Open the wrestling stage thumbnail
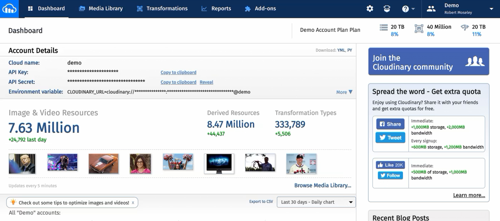This screenshot has width=500, height=221. coord(62,162)
